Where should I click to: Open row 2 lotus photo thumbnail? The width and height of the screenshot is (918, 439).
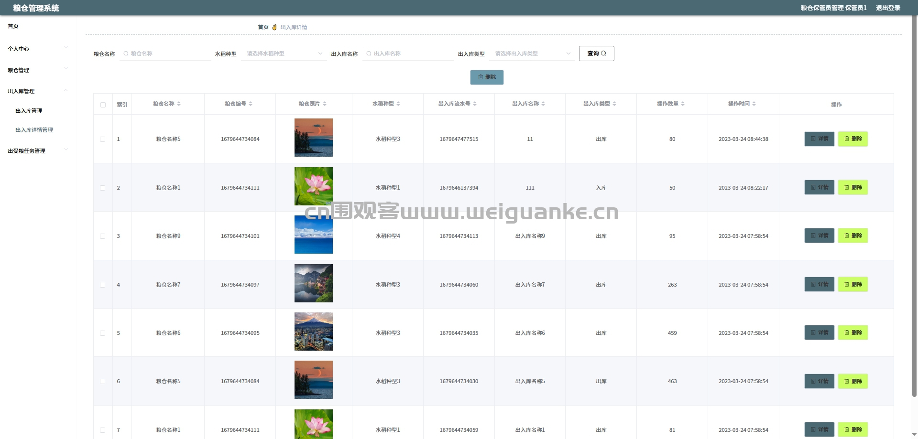click(314, 186)
